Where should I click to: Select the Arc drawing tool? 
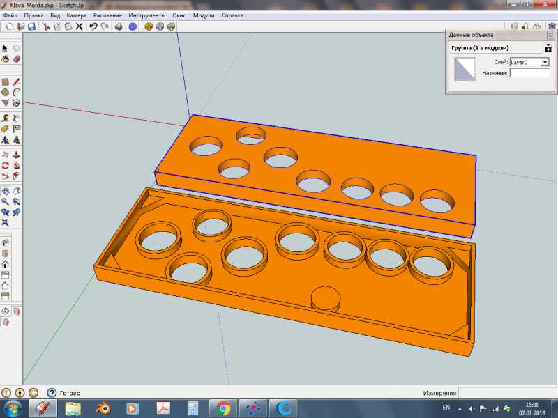pos(16,93)
